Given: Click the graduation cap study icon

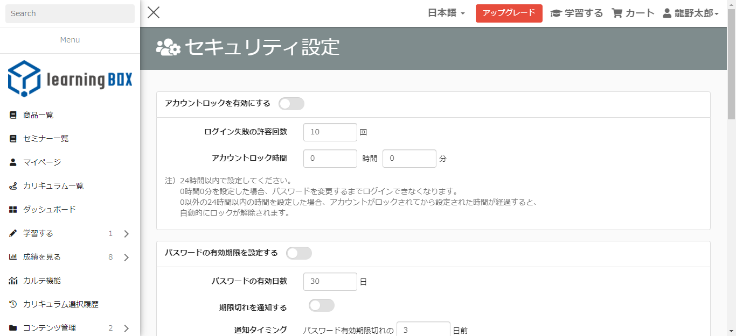Looking at the screenshot, I should 556,13.
